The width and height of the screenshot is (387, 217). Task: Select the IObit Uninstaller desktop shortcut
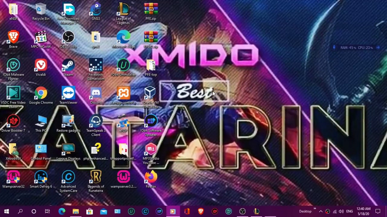click(123, 68)
